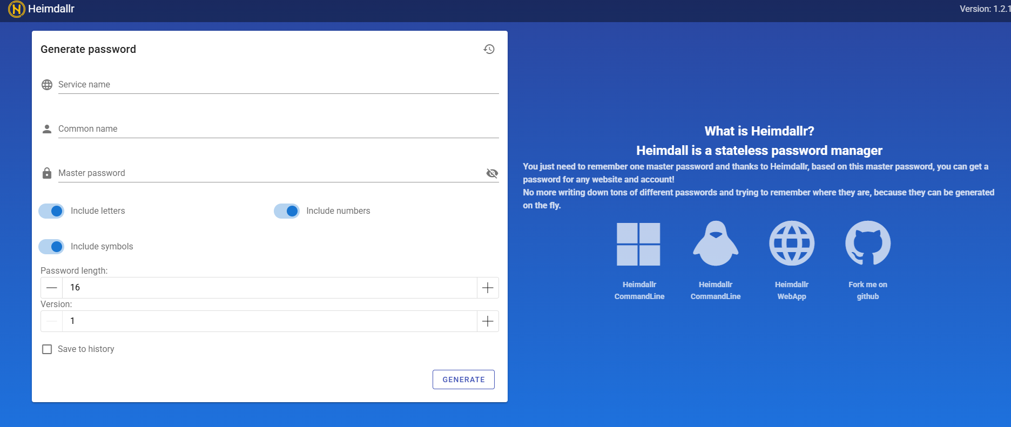1011x427 pixels.
Task: Click the GENERATE button
Action: click(x=463, y=379)
